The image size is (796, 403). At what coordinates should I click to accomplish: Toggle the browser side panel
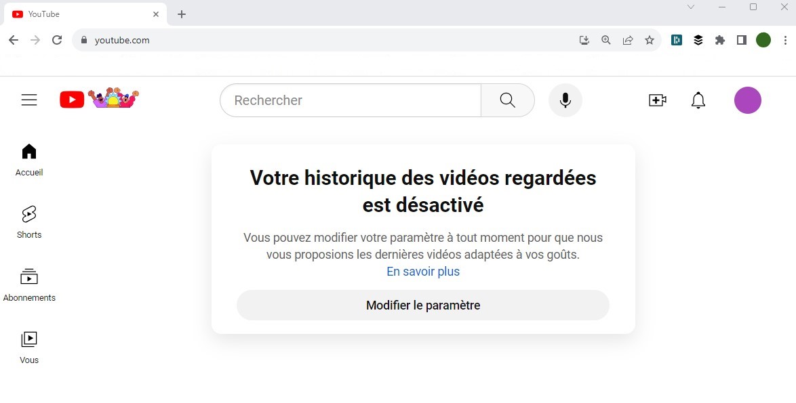click(x=742, y=40)
